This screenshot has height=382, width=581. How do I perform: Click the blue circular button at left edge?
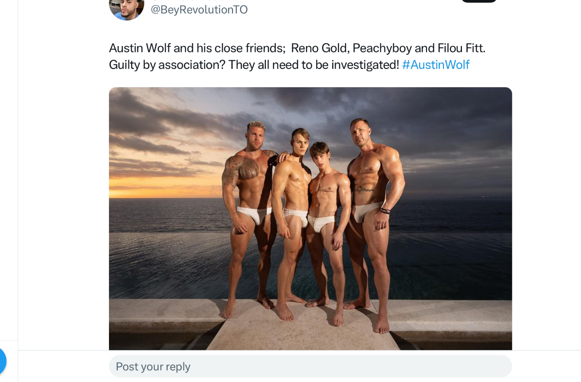tap(1, 361)
